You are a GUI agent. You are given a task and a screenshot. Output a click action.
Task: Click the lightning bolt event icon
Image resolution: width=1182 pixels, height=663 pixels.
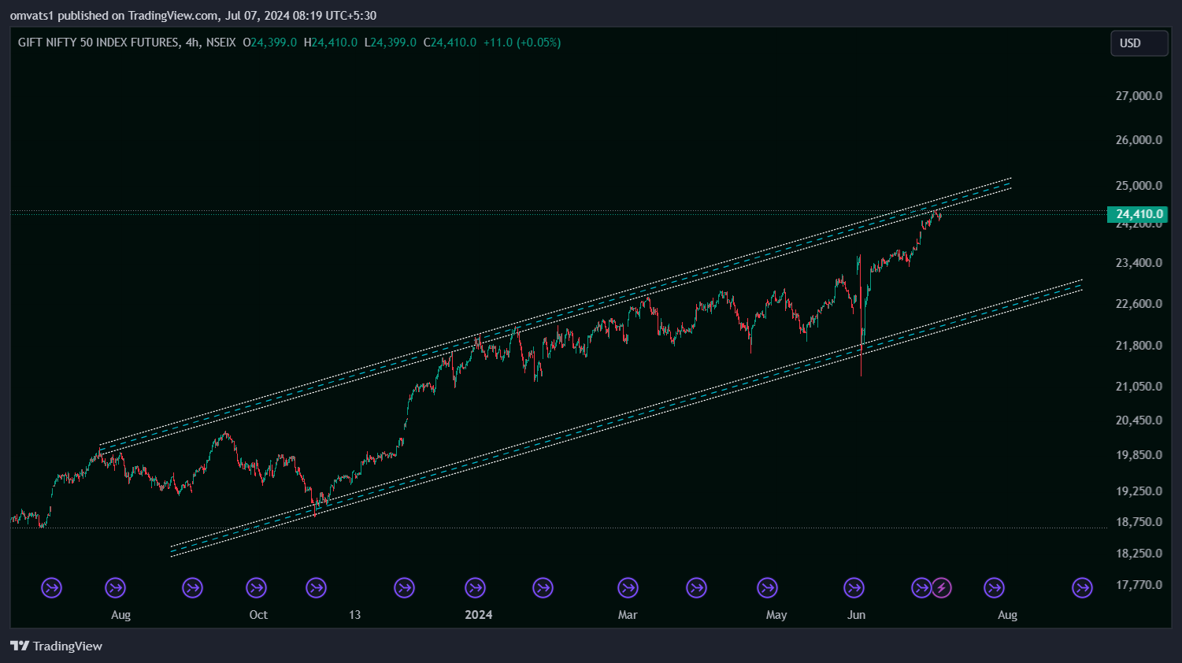(x=941, y=587)
